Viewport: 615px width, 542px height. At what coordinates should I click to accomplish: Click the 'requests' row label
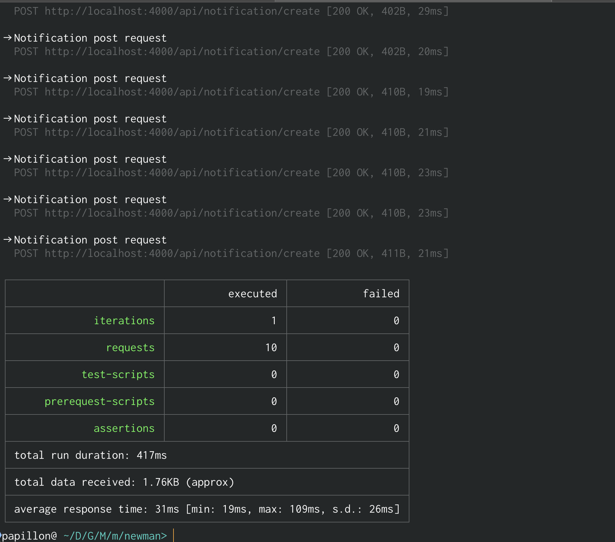click(130, 347)
